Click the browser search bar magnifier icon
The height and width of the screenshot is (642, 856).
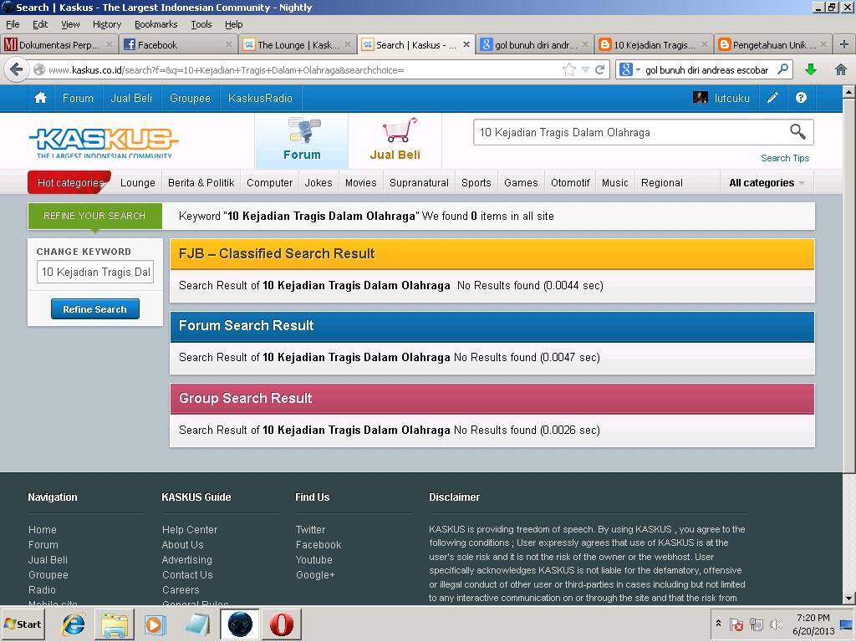point(782,69)
